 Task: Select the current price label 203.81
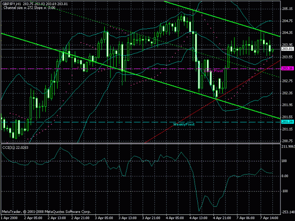point(287,49)
